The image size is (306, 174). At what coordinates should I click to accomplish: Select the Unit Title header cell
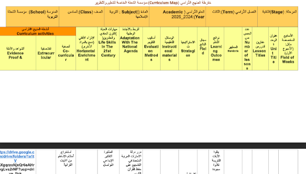click(x=273, y=49)
